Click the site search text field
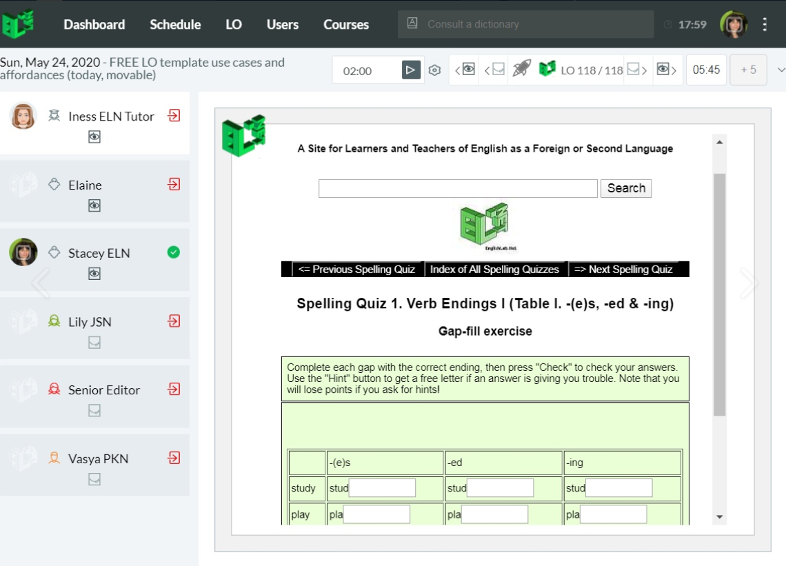Screen dimensions: 786x566 458,188
